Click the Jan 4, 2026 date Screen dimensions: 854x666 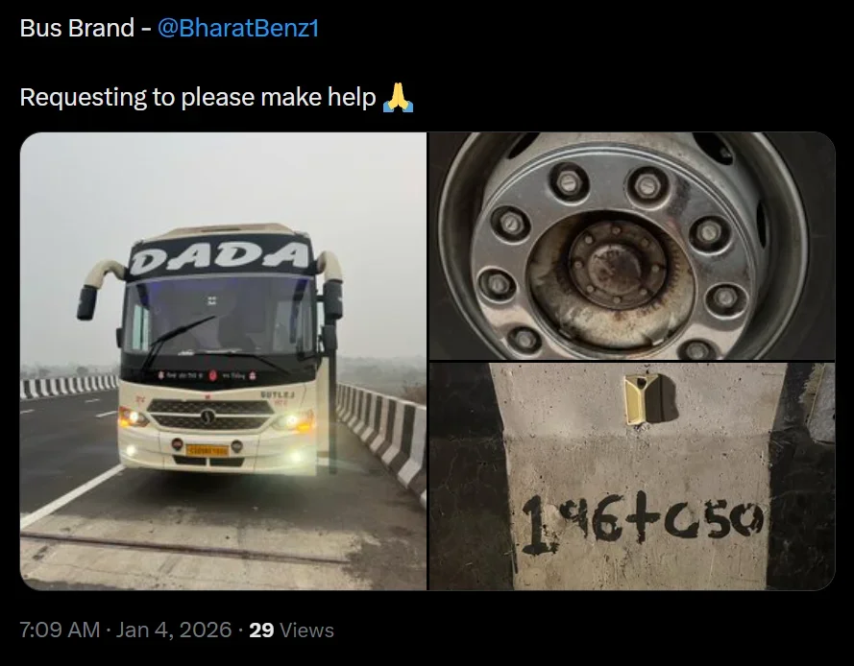pyautogui.click(x=174, y=630)
